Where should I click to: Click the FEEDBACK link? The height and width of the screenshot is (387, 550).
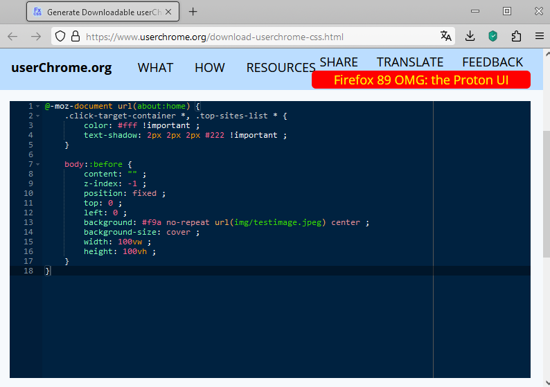493,62
